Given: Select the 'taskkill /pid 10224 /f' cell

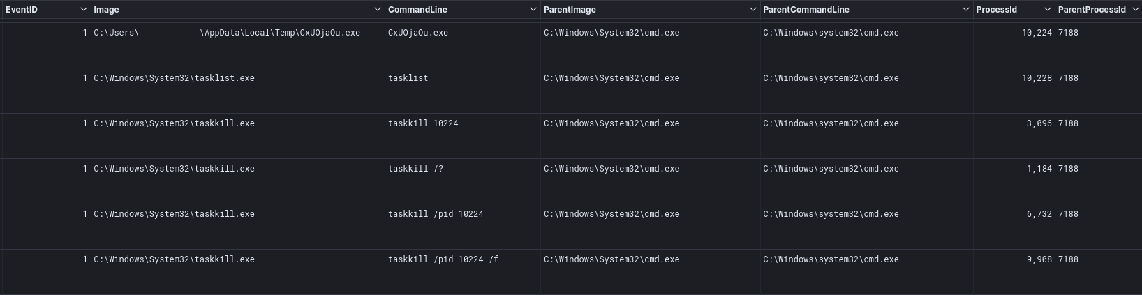Looking at the screenshot, I should pos(462,272).
